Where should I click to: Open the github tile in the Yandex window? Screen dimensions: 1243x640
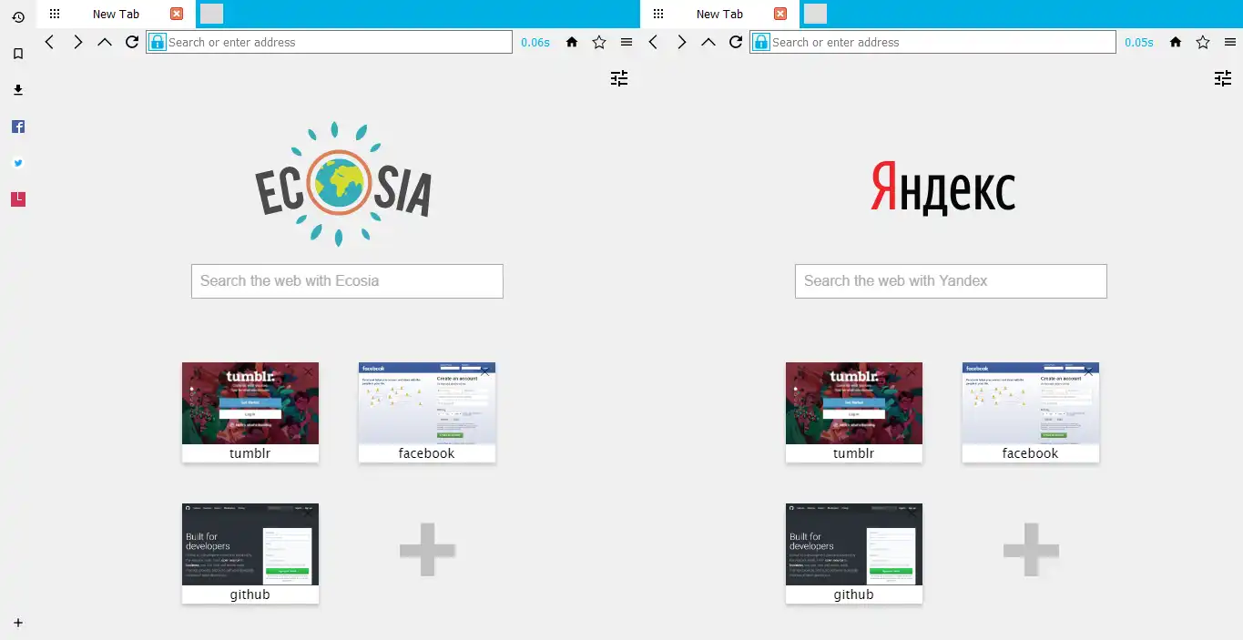pyautogui.click(x=854, y=554)
